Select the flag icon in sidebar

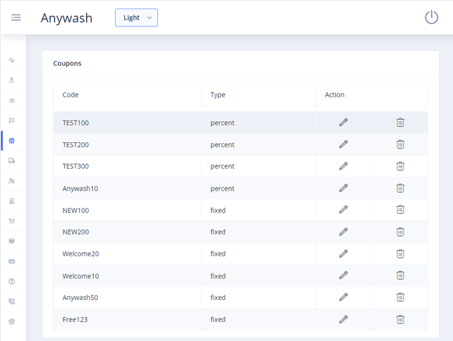tap(12, 121)
